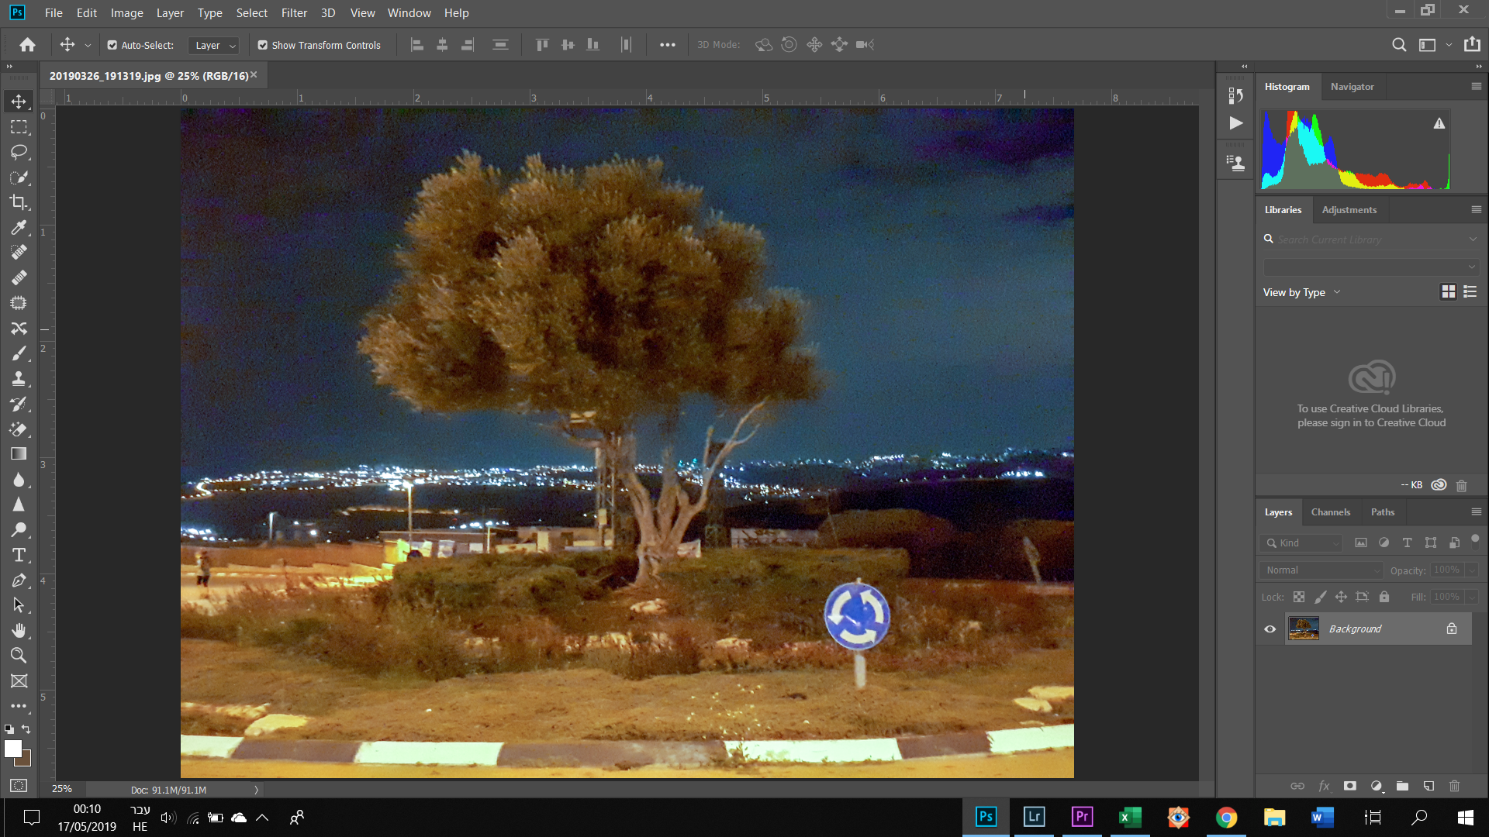Select the Crop tool
The image size is (1489, 837).
pos(19,202)
